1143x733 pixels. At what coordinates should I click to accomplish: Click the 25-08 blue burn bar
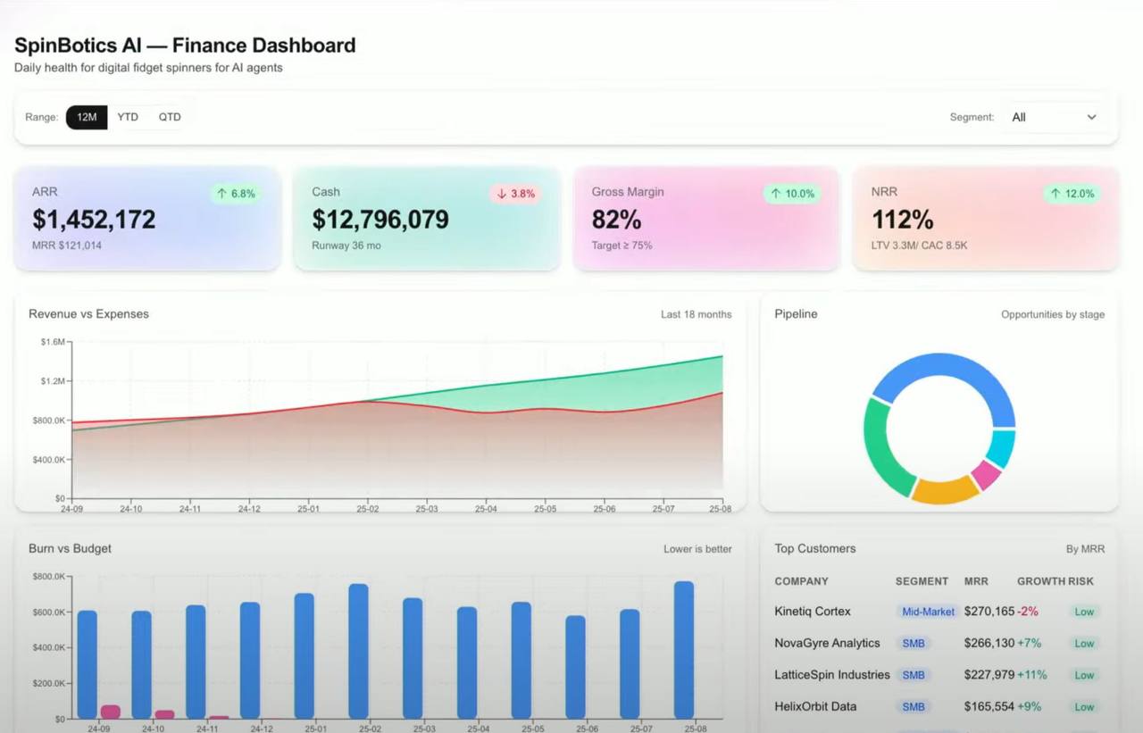tap(684, 650)
